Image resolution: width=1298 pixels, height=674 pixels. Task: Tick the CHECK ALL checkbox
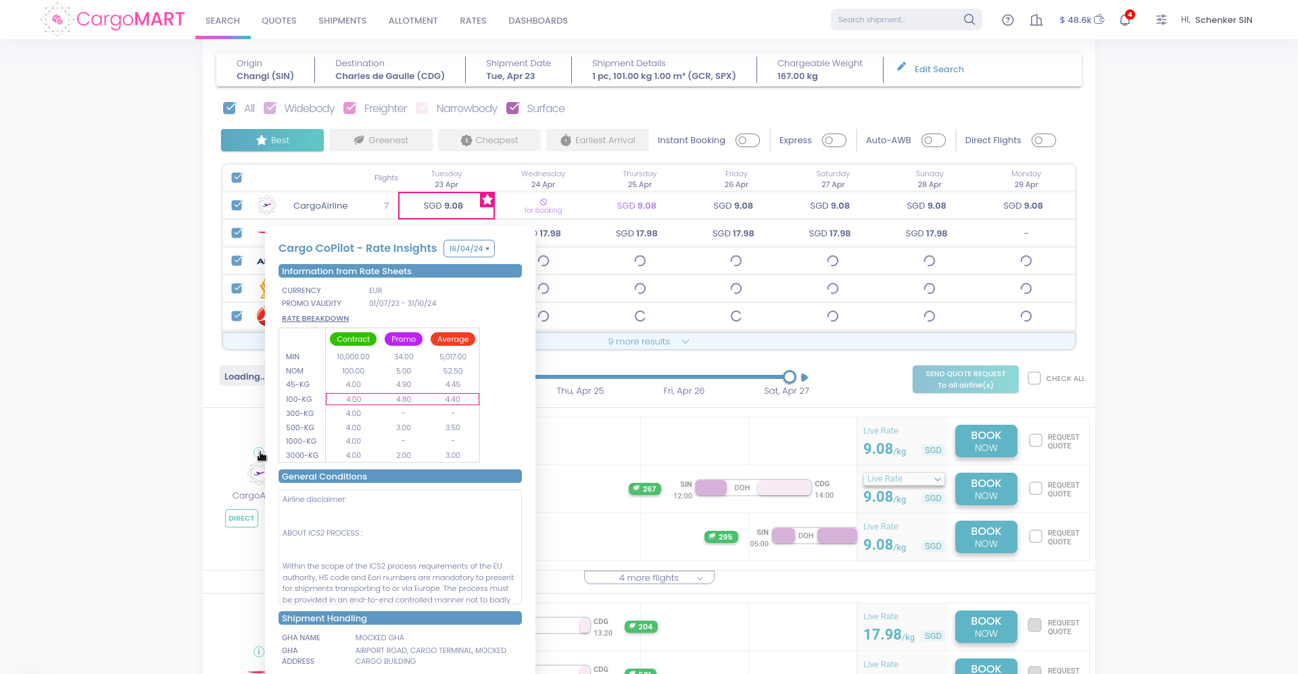click(x=1034, y=378)
